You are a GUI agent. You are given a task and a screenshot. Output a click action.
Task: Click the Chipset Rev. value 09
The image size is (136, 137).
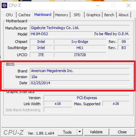124,42
